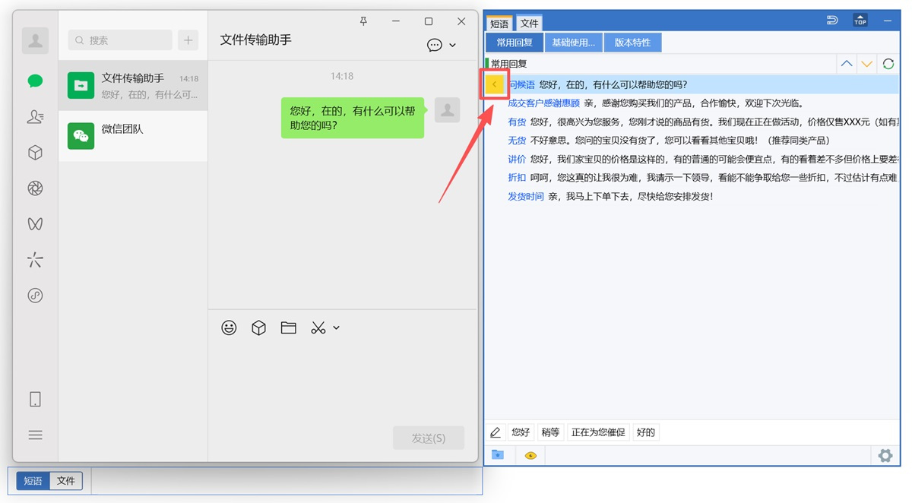Click the 正在为您催促 quick phrase button
Viewport: 912px width, 503px height.
[598, 432]
